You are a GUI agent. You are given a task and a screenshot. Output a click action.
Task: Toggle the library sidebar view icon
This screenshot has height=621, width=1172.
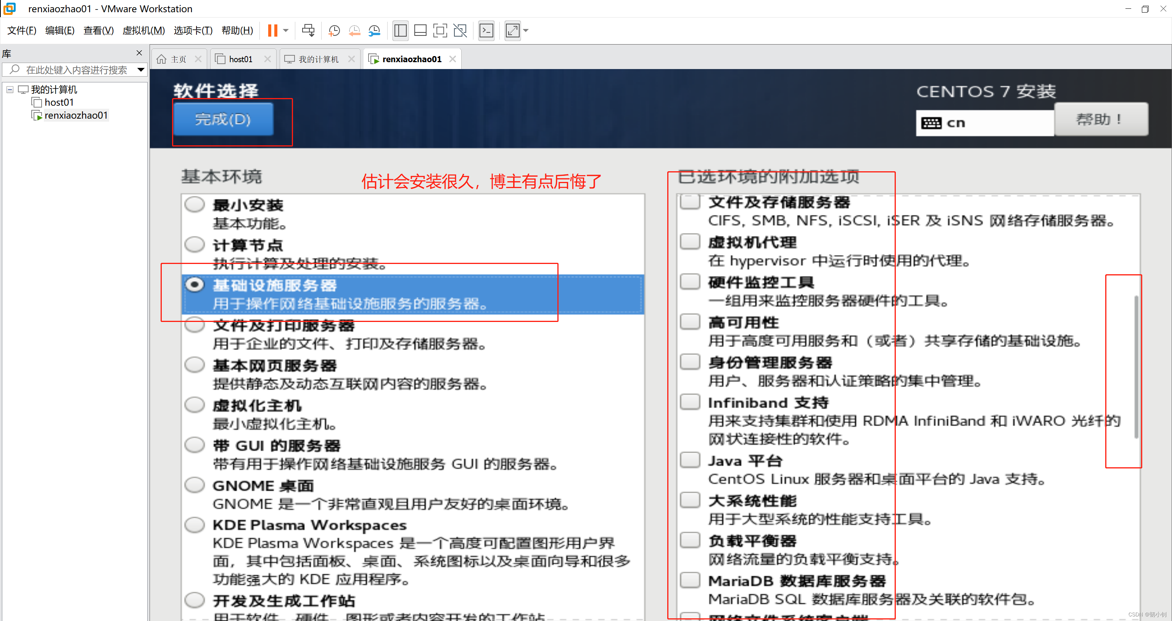pyautogui.click(x=400, y=31)
